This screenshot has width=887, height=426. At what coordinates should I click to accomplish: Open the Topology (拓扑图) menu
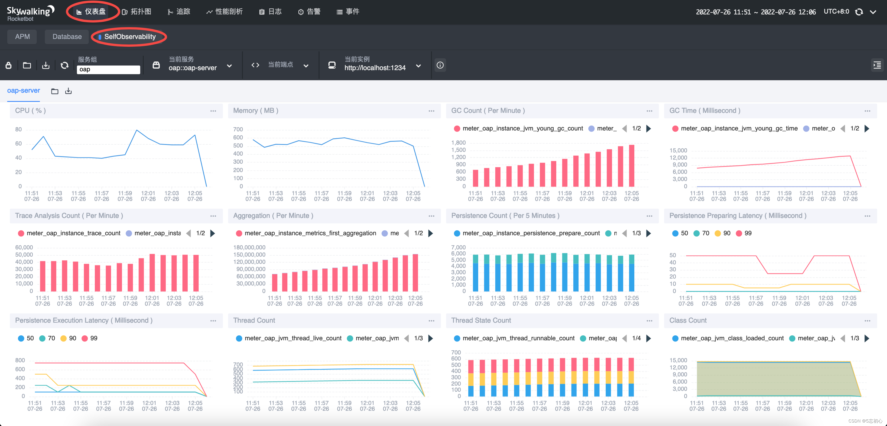(136, 12)
